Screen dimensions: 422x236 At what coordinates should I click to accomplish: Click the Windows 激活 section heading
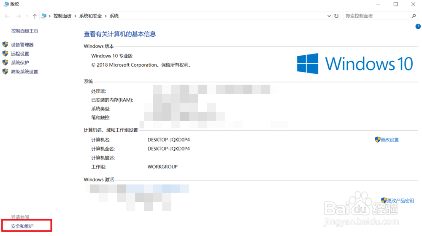pyautogui.click(x=99, y=179)
